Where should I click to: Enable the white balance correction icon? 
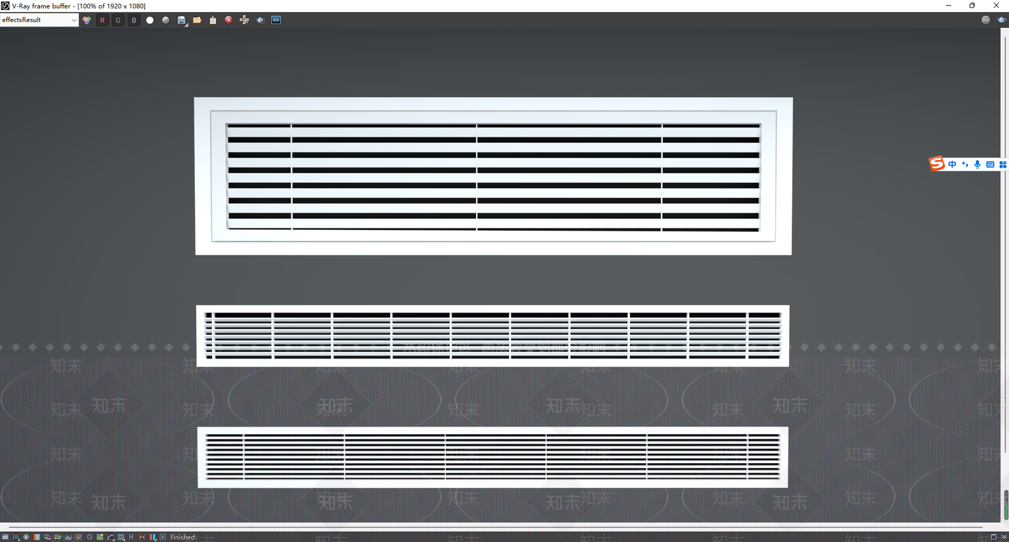pos(37,537)
